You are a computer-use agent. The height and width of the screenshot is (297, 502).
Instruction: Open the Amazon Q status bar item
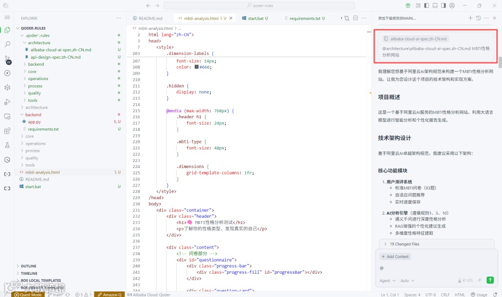(110, 294)
